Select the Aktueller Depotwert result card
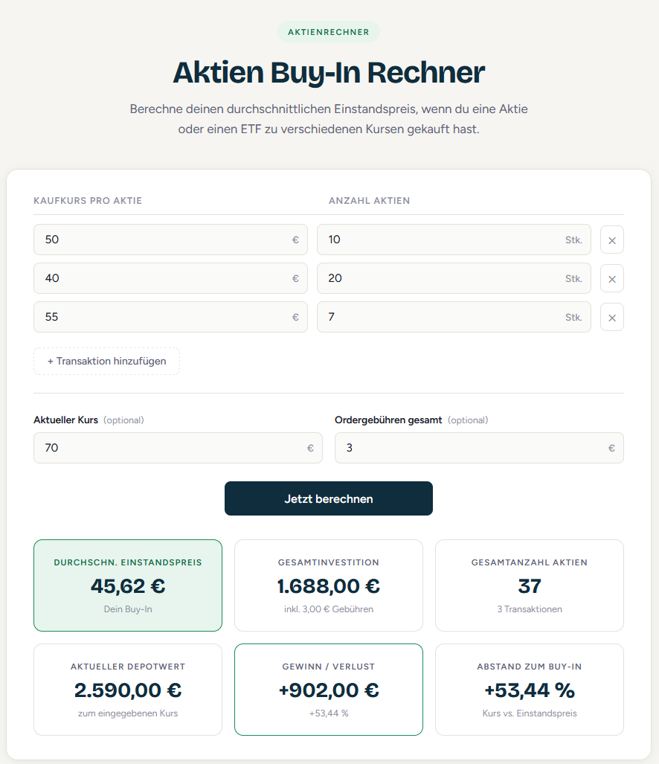This screenshot has height=764, width=659. click(x=128, y=690)
